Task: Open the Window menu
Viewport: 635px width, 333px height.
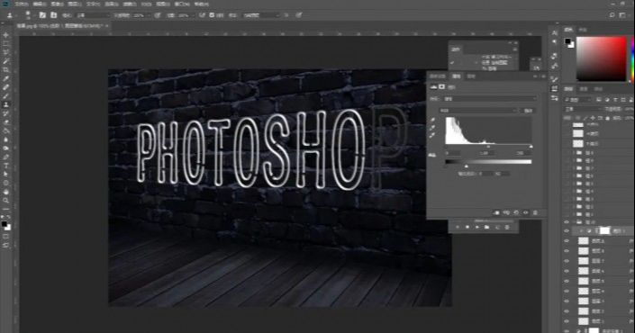Action: (182, 4)
